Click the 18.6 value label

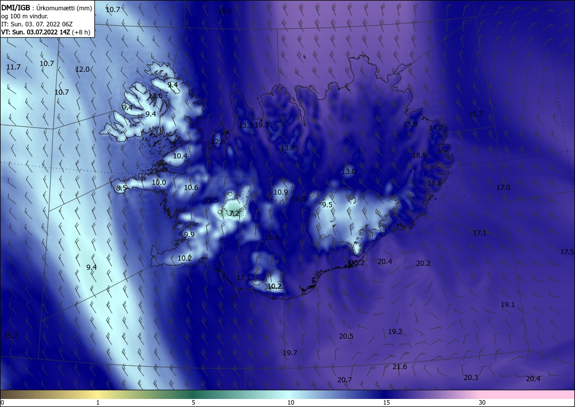pyautogui.click(x=435, y=183)
